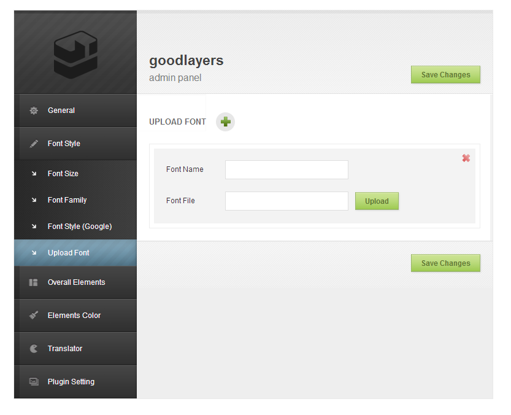Viewport: 511px width, 415px height.
Task: Click the goodlayers title text
Action: pos(186,61)
